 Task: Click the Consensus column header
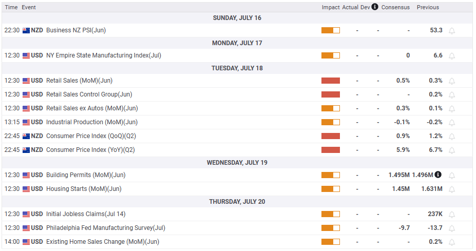coord(395,7)
